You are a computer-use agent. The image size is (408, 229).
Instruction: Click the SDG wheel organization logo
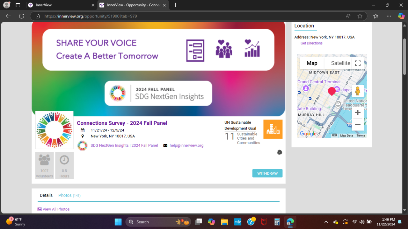[54, 130]
